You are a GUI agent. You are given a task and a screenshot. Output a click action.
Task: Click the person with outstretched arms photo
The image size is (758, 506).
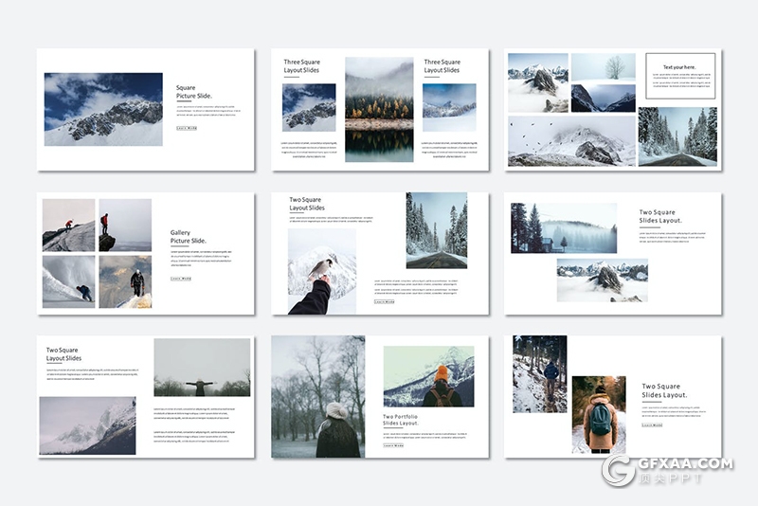click(202, 368)
